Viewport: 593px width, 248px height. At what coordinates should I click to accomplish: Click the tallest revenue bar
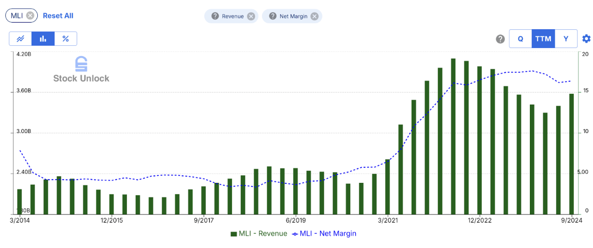click(x=453, y=136)
